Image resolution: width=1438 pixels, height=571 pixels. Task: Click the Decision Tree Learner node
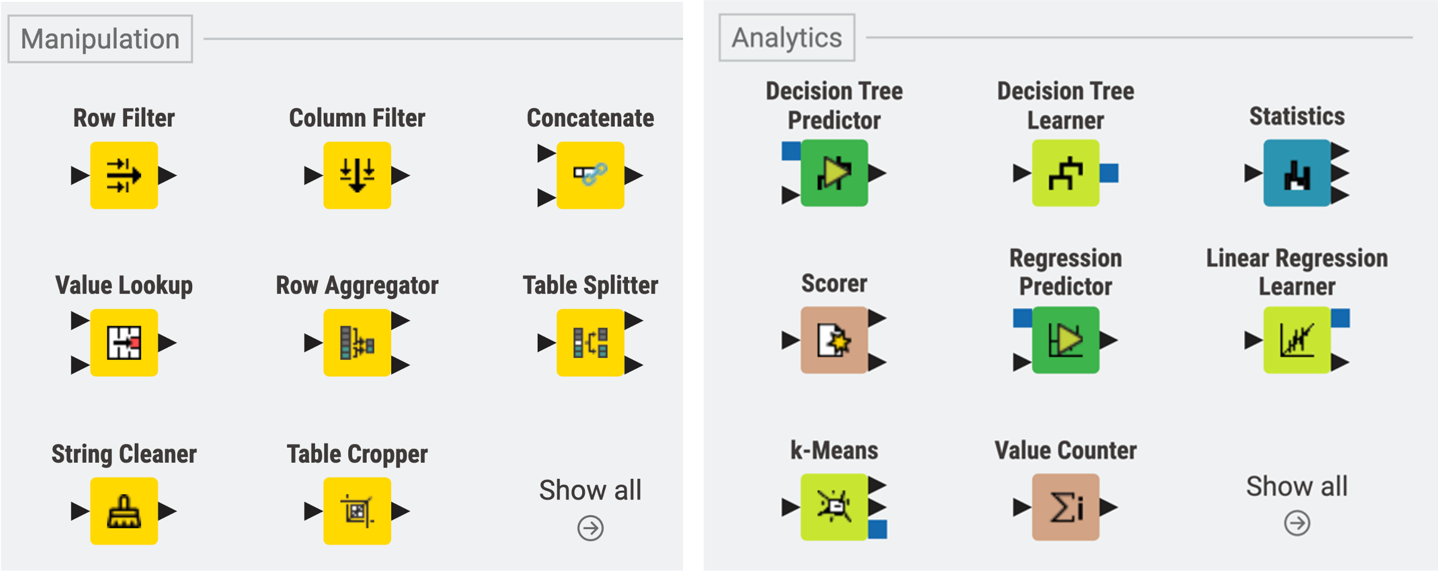[x=1066, y=173]
